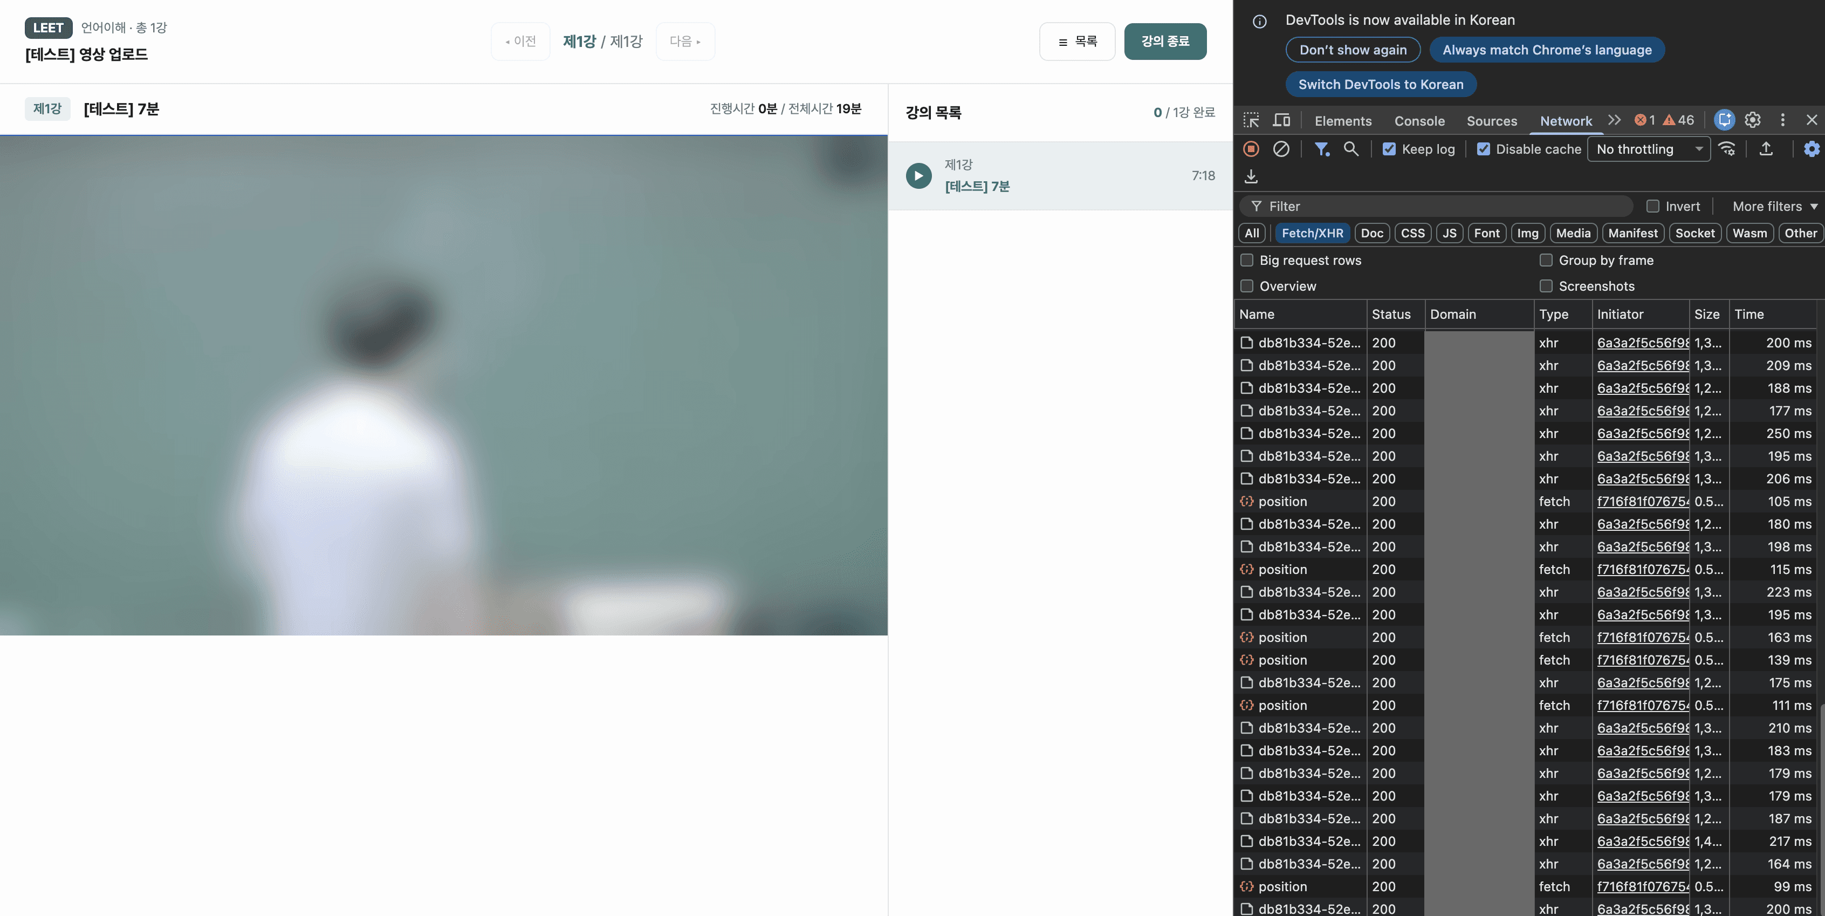The height and width of the screenshot is (916, 1825).
Task: Open AI assistance panel icon
Action: click(x=1724, y=120)
